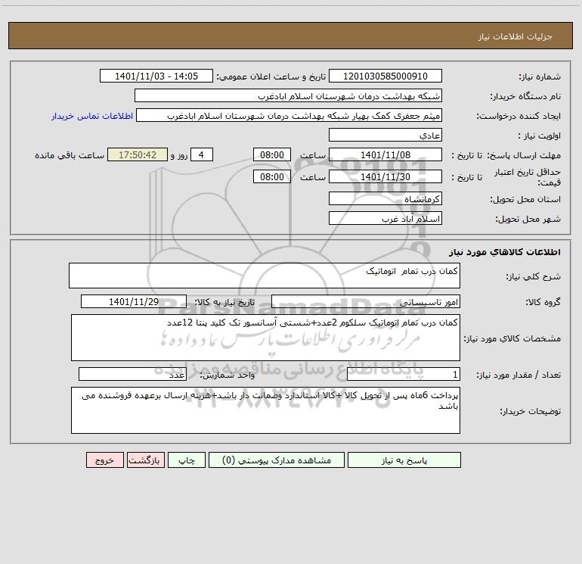Click the شماره نیاز label

point(540,77)
